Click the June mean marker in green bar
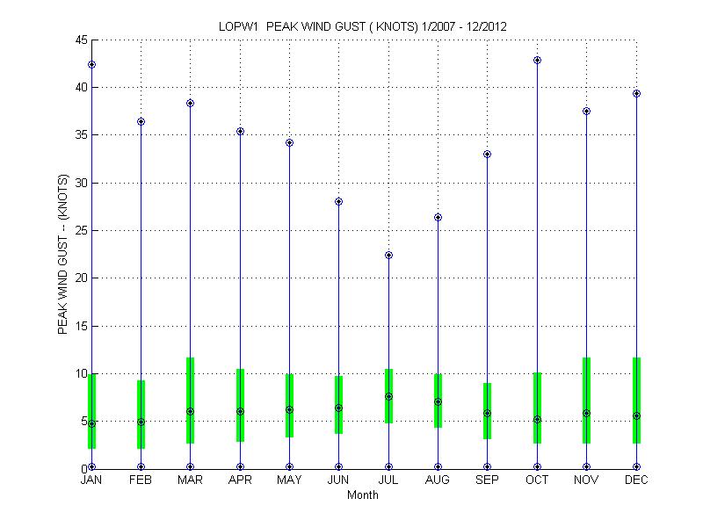This screenshot has width=703, height=527. (x=339, y=408)
